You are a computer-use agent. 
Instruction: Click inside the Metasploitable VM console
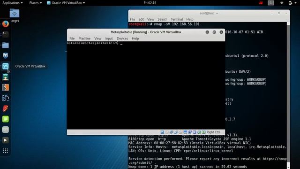tap(146, 85)
